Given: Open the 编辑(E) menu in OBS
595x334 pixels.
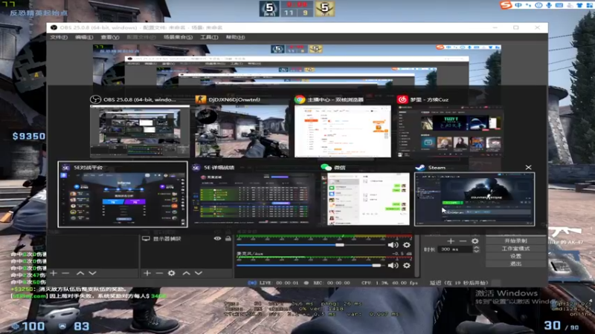Looking at the screenshot, I should click(84, 37).
